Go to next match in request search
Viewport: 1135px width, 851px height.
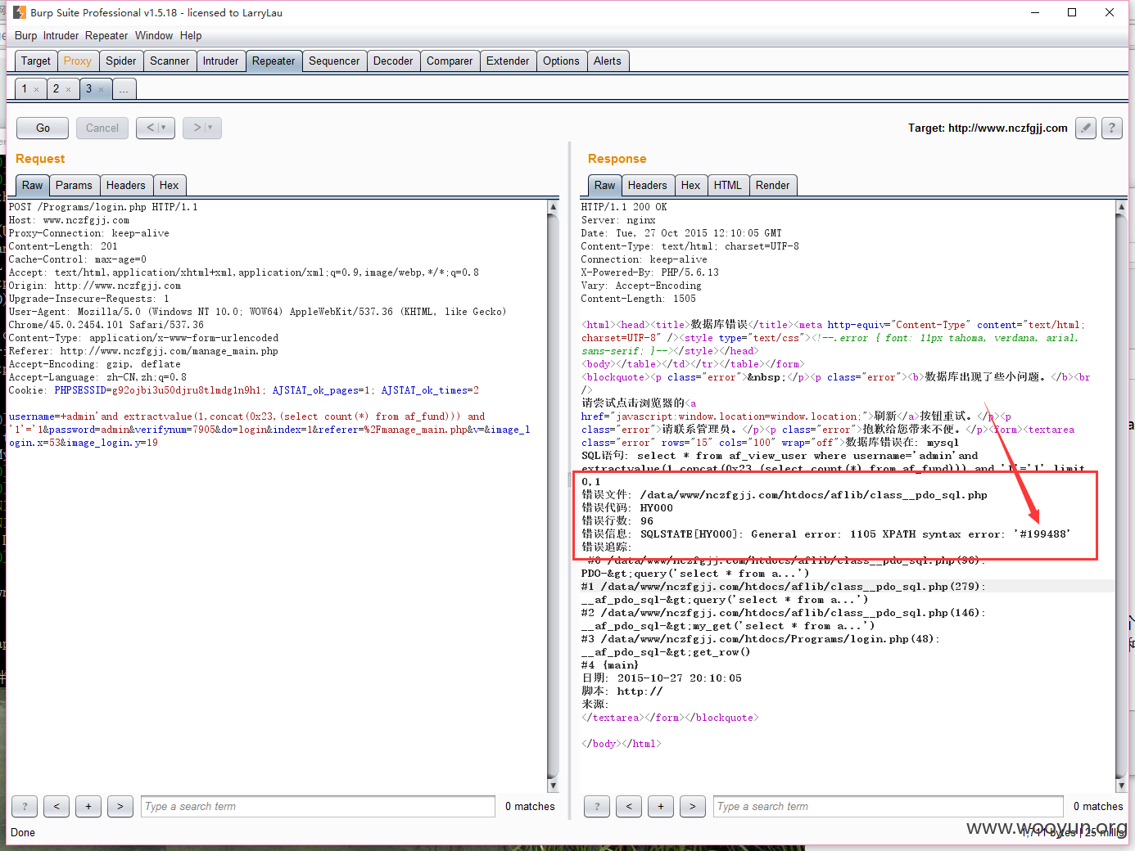tap(120, 806)
